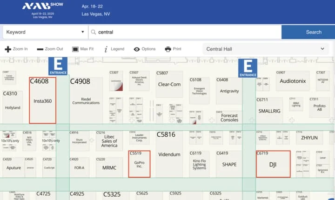Click the SMALLRIG booth C6711
This screenshot has height=200, width=335.
269,112
